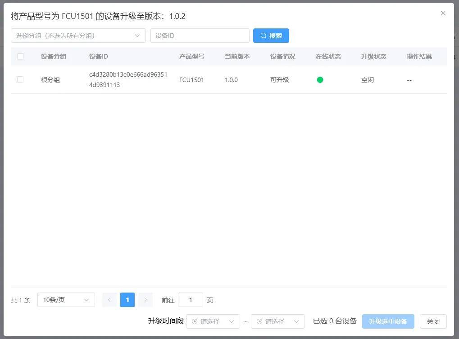This screenshot has height=339, width=459.
Task: Open the upgrade period end time picker
Action: click(278, 321)
